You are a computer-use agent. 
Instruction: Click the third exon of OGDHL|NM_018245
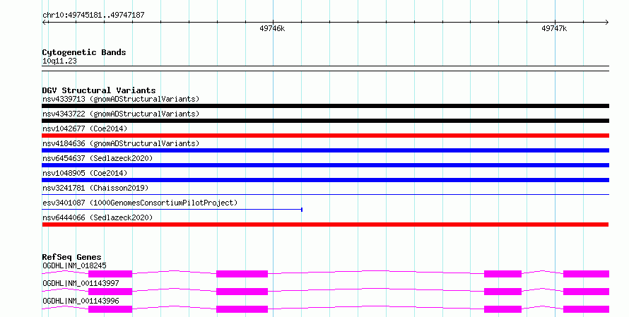(x=502, y=274)
